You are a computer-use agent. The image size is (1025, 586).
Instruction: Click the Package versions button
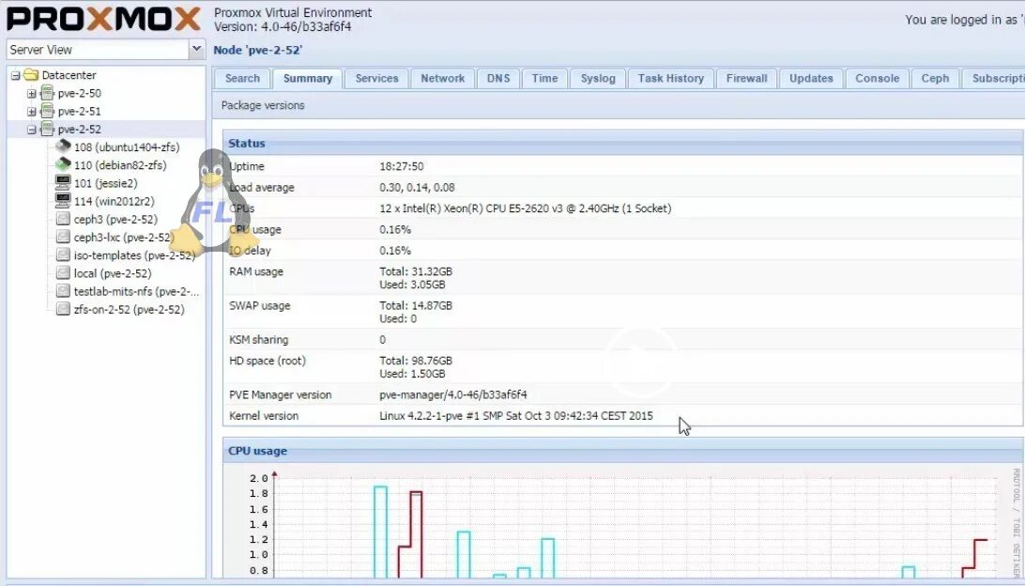[x=263, y=105]
